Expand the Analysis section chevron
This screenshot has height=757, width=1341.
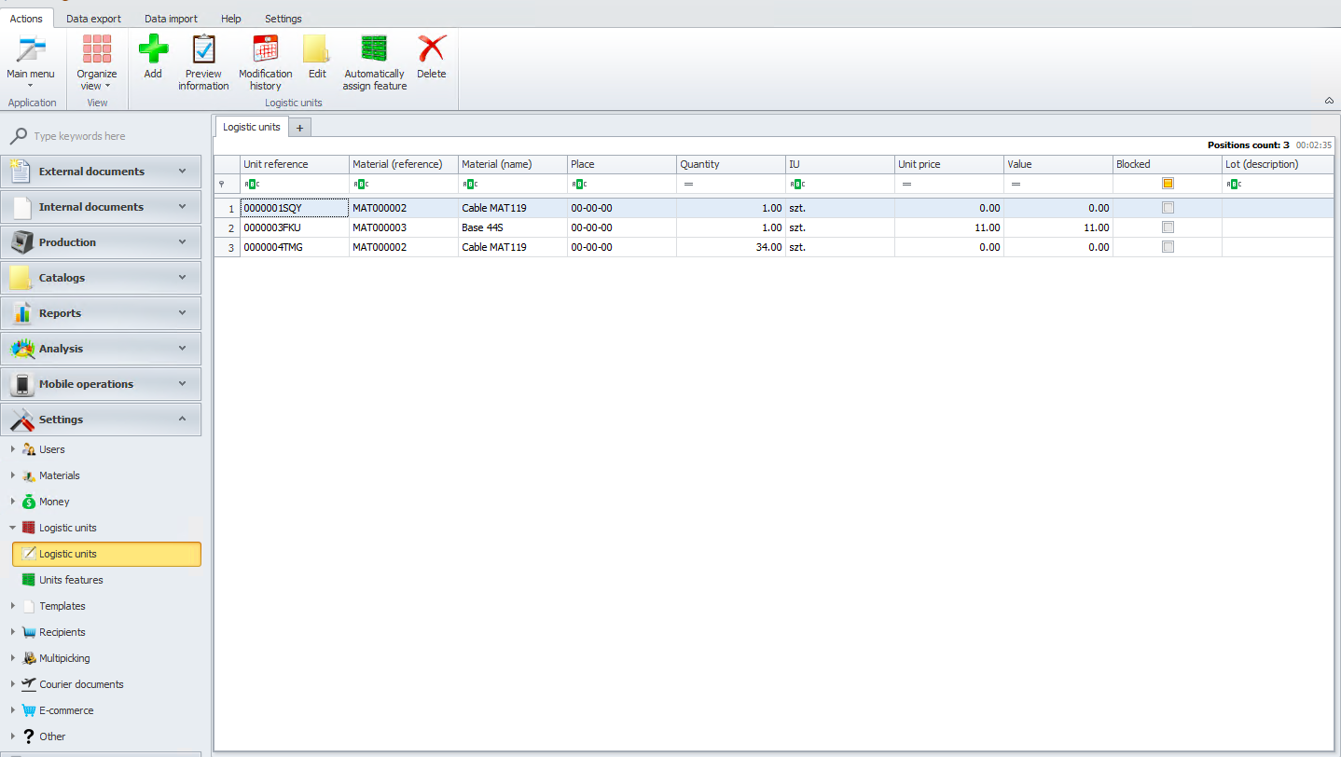click(183, 349)
